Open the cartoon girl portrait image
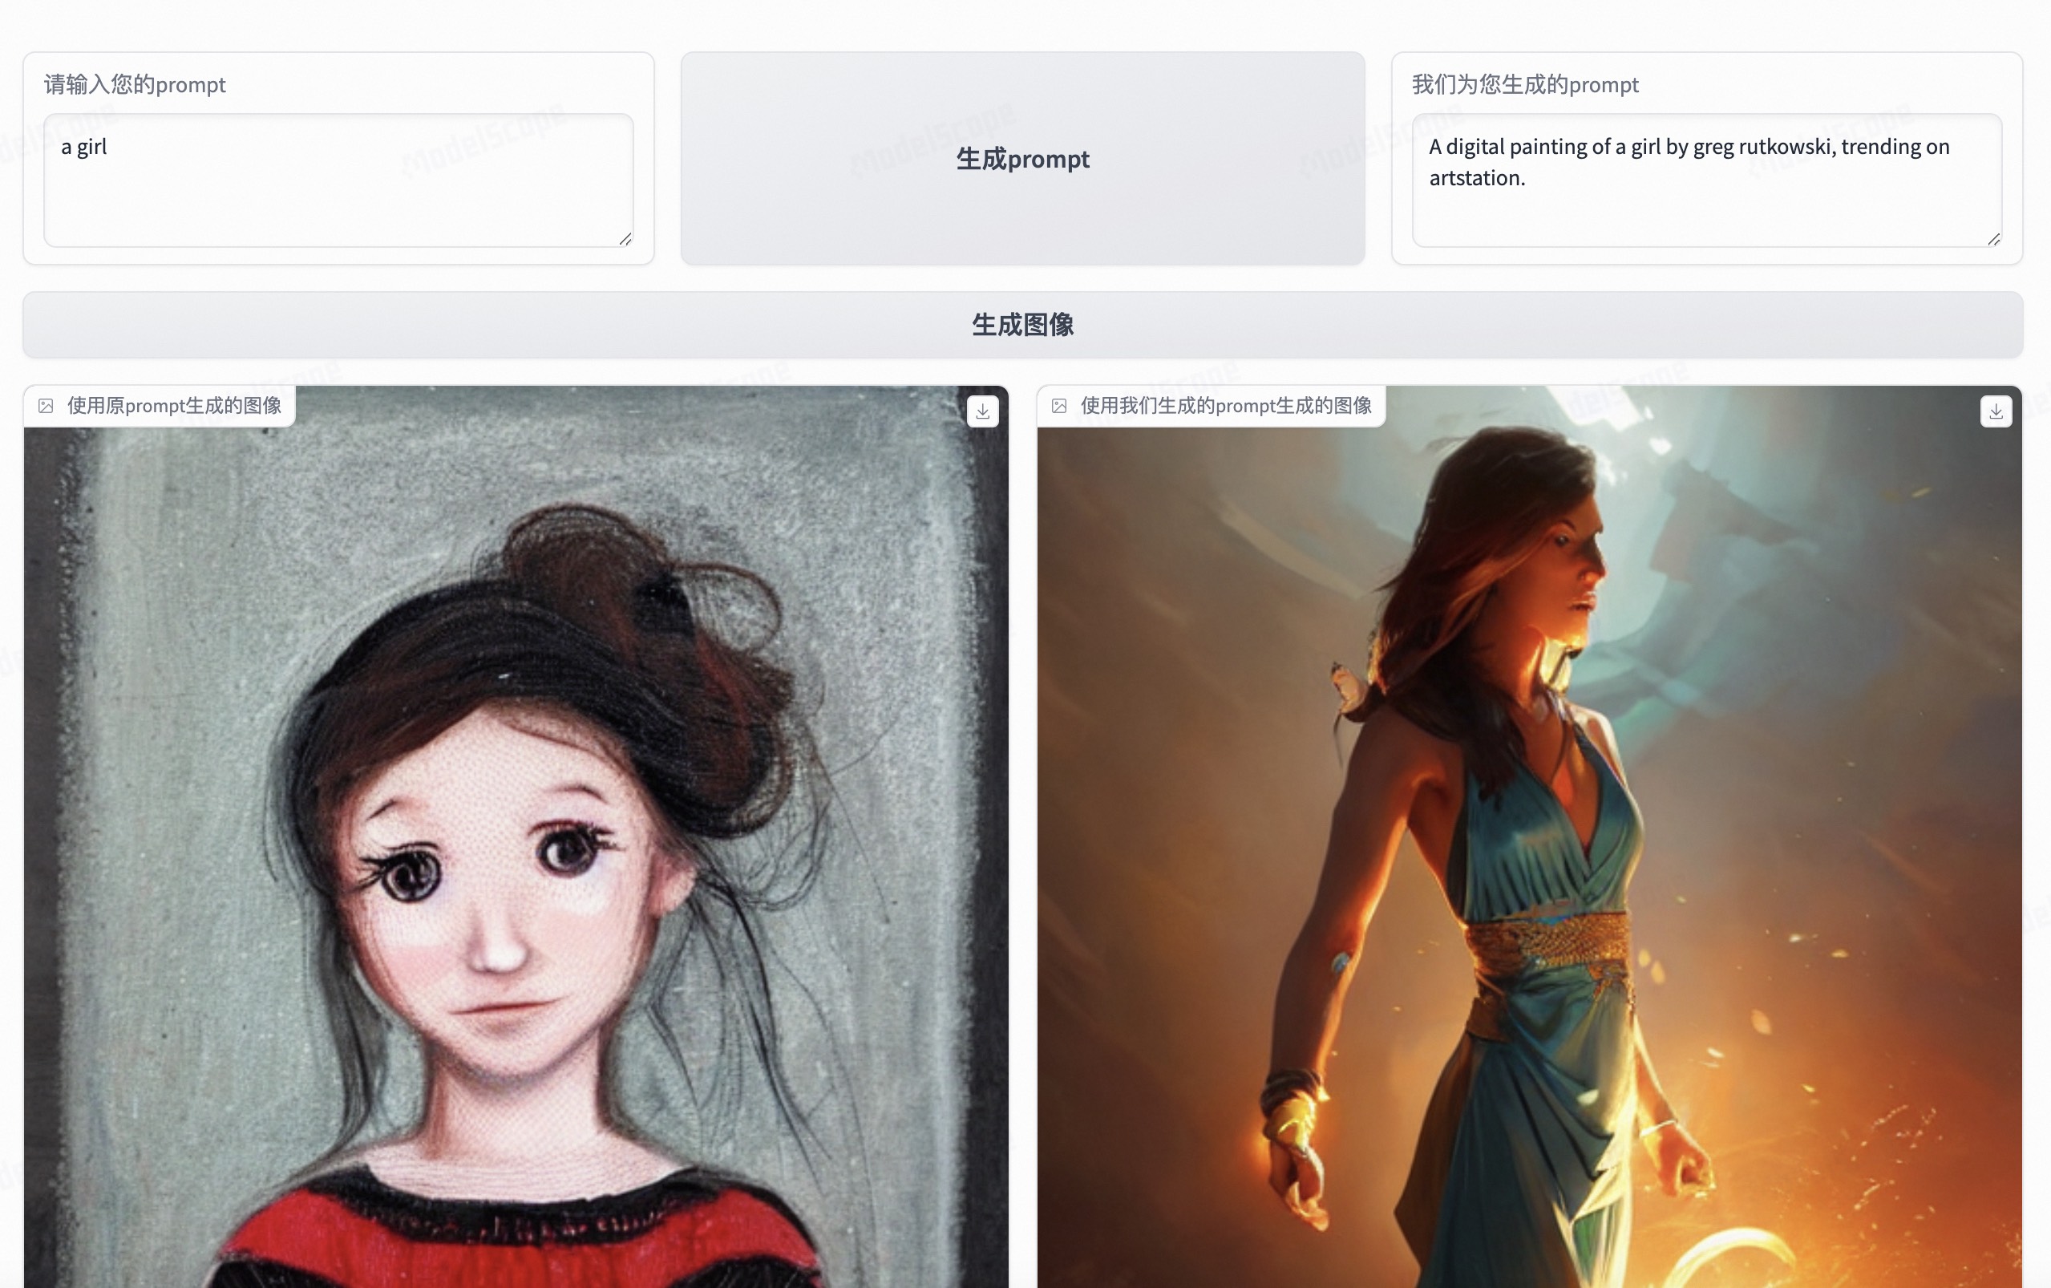Screen dimensions: 2051x1288 click(x=515, y=852)
